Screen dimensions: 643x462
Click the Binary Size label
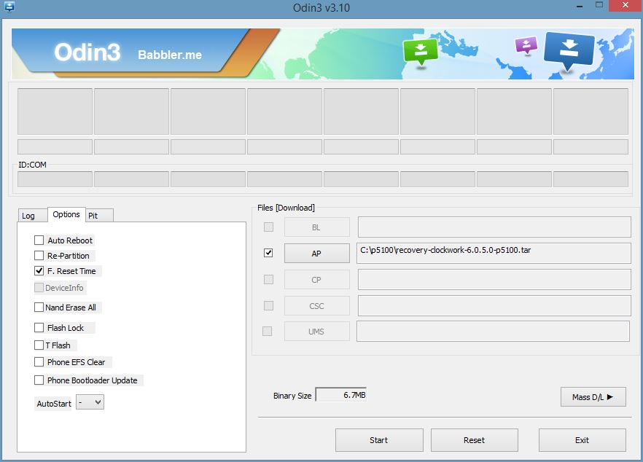pos(292,396)
